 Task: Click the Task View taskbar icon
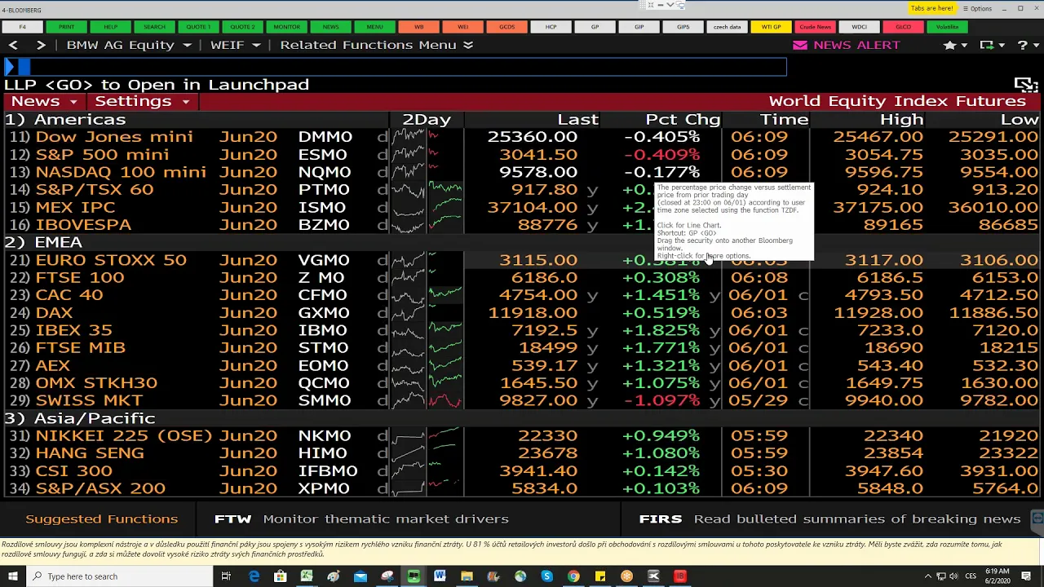point(226,576)
